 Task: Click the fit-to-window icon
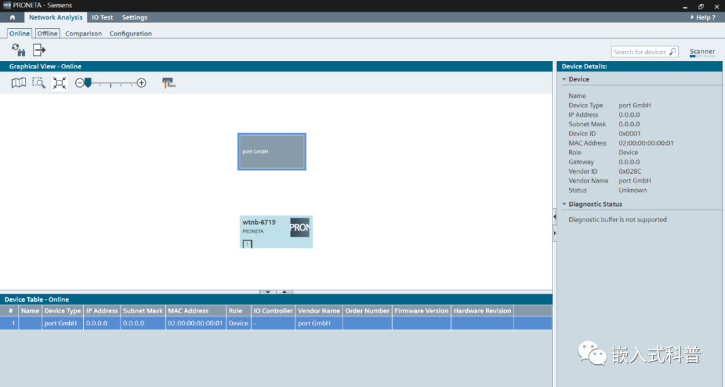[59, 82]
